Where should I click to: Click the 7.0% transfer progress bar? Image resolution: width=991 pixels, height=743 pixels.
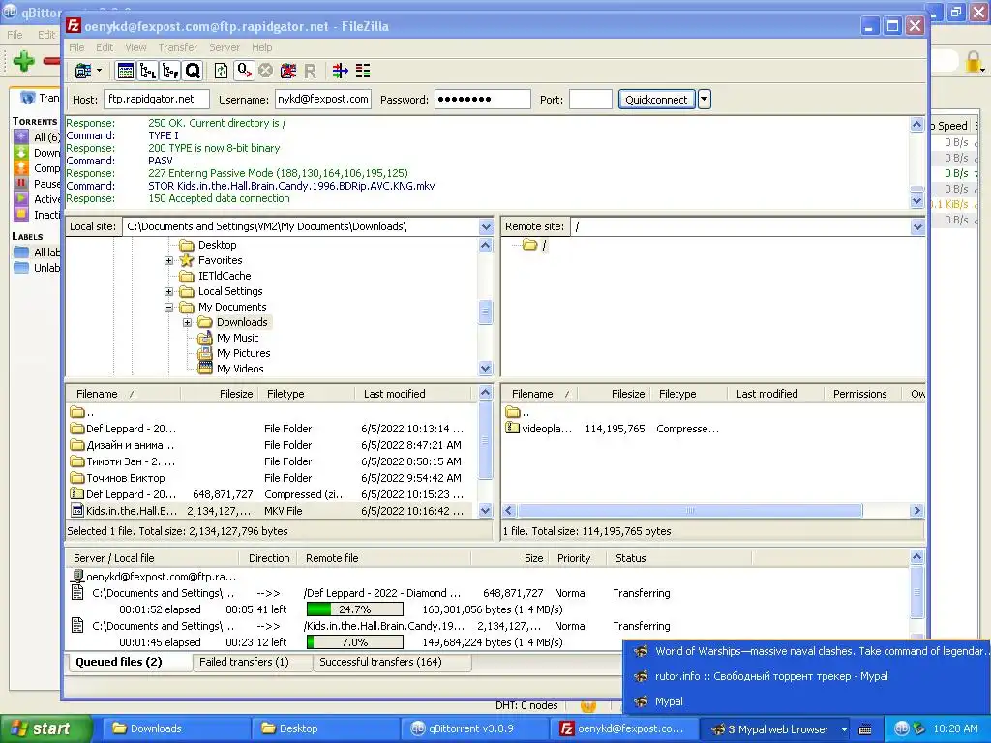click(x=354, y=642)
